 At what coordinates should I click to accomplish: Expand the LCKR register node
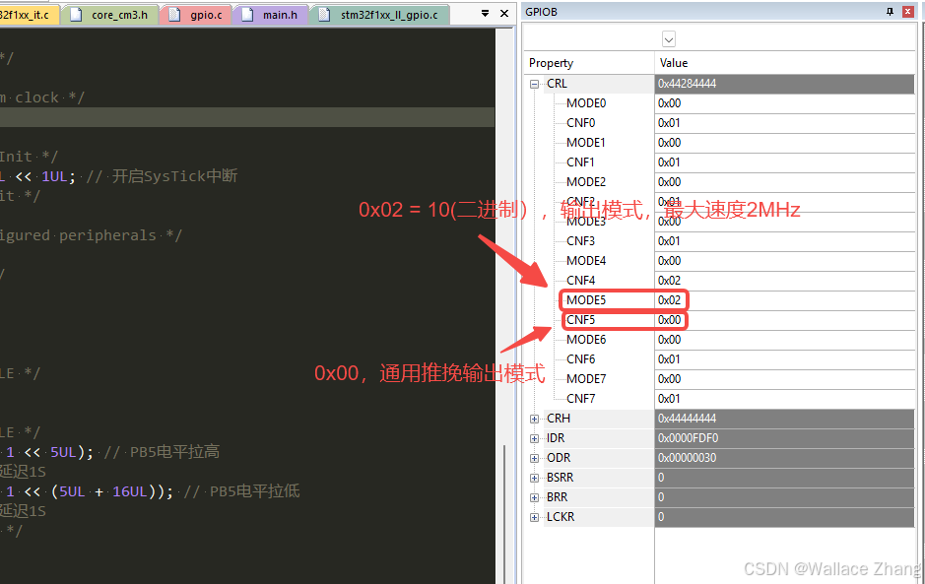(x=533, y=516)
